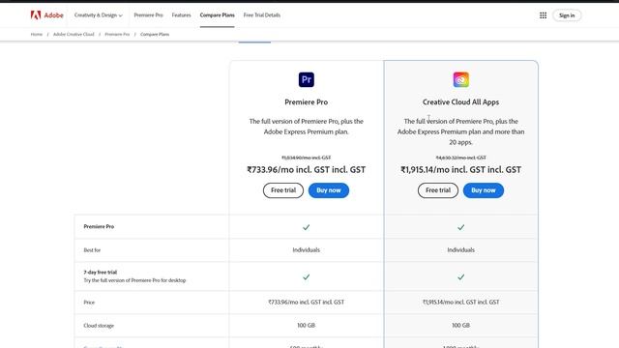This screenshot has width=619, height=348.
Task: Click ₹733.96/mo cell in Price row
Action: pos(306,303)
